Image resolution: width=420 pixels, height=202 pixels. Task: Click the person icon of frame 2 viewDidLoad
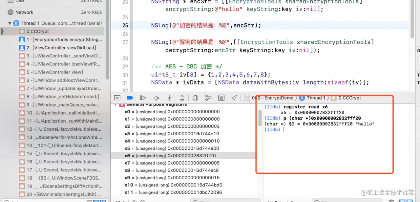pos(22,48)
